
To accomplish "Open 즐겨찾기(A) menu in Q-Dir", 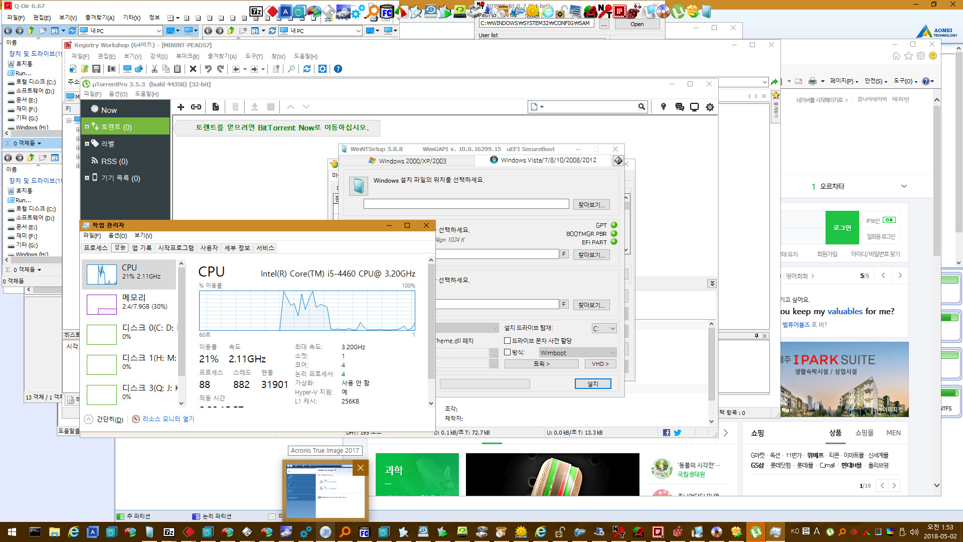I will coord(99,18).
